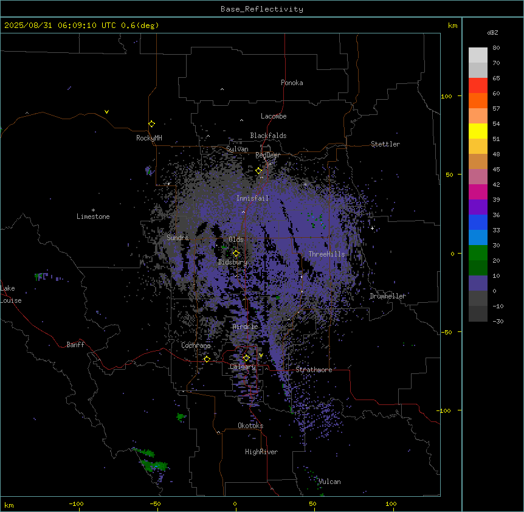Click the 2025/08/31 06:09:10 UTC timestamp

click(x=60, y=26)
